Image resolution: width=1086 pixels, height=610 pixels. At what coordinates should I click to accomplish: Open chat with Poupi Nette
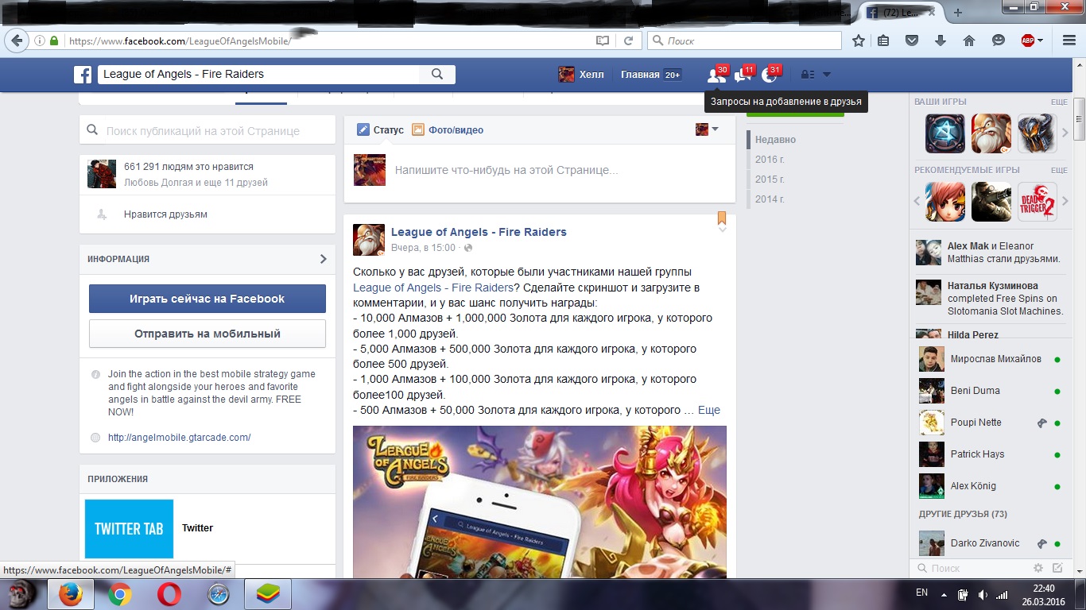click(x=991, y=423)
